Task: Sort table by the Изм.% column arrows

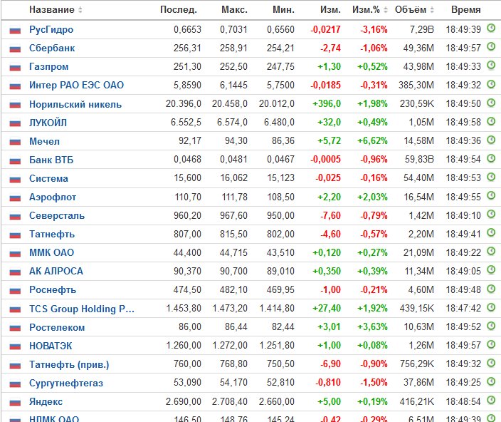Action: 386,10
